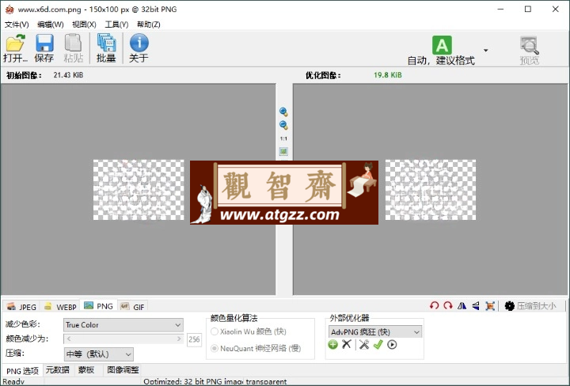570x386 pixels.
Task: Click the 256 color count field
Action: [194, 339]
